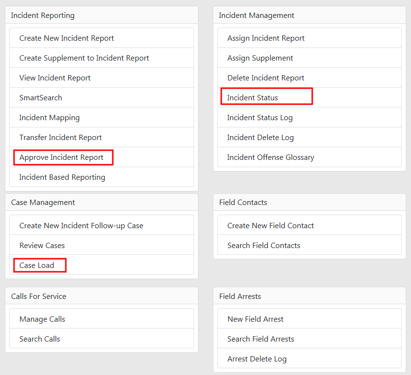Create New Incident Follow-up Case
This screenshot has height=375, width=411.
81,226
